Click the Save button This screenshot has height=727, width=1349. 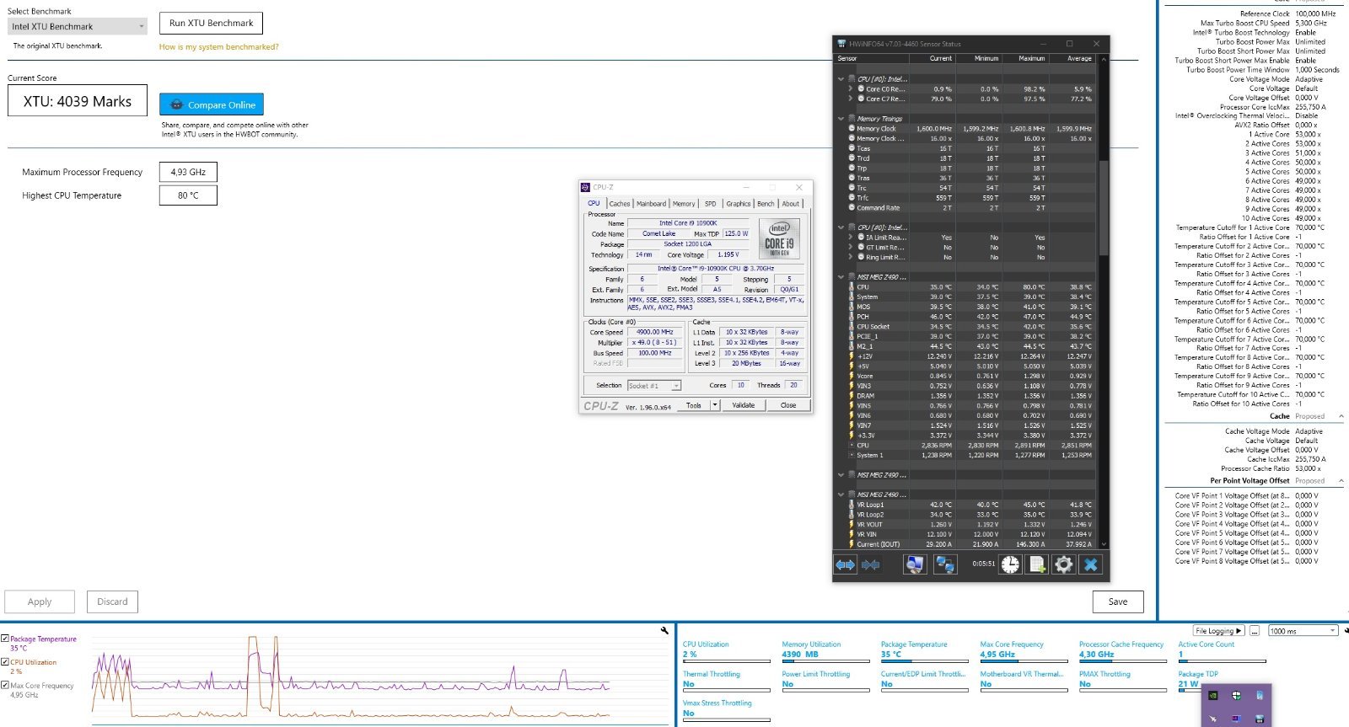[x=1118, y=601]
